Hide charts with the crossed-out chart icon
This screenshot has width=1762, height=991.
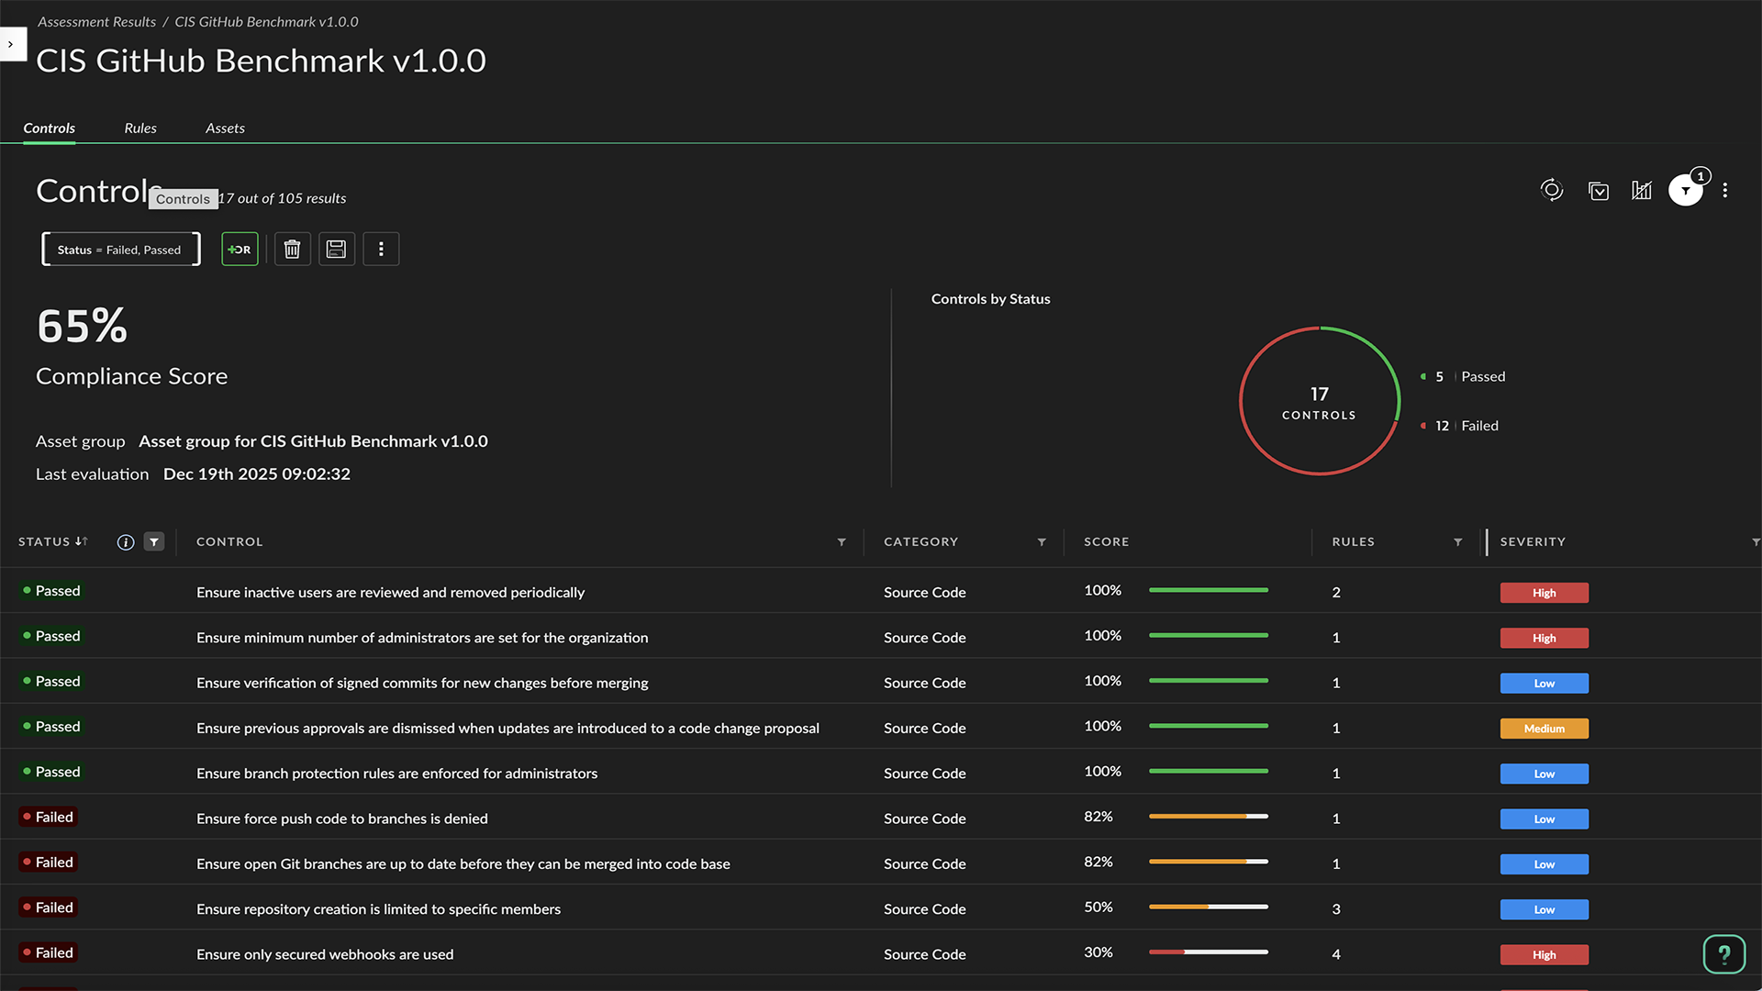pos(1642,190)
